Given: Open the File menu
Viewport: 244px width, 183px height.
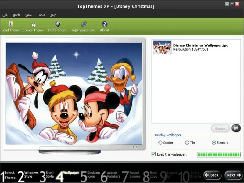Looking at the screenshot, I should [x=5, y=15].
